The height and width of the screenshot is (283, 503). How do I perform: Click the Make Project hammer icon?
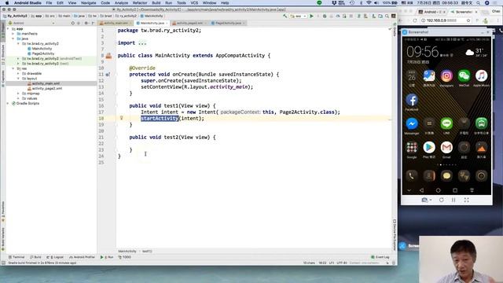[285, 16]
